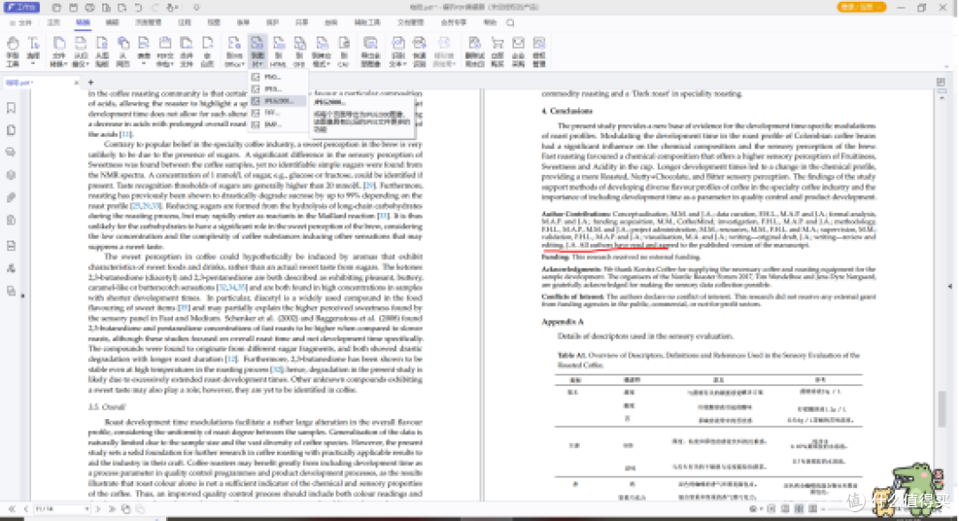Create a blank page PDF
Viewport: 959px width, 521px height.
click(207, 51)
